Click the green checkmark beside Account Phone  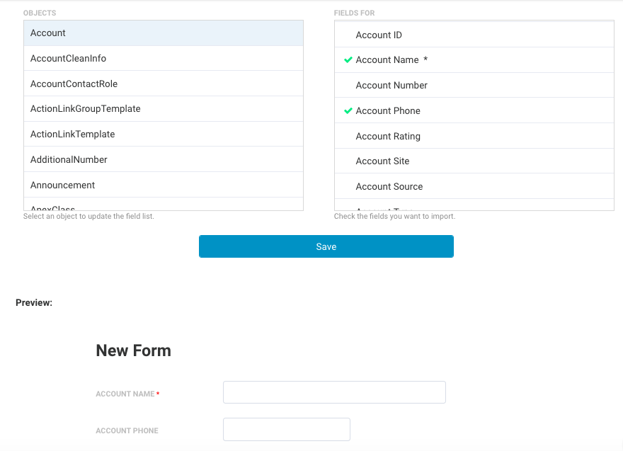pyautogui.click(x=348, y=111)
